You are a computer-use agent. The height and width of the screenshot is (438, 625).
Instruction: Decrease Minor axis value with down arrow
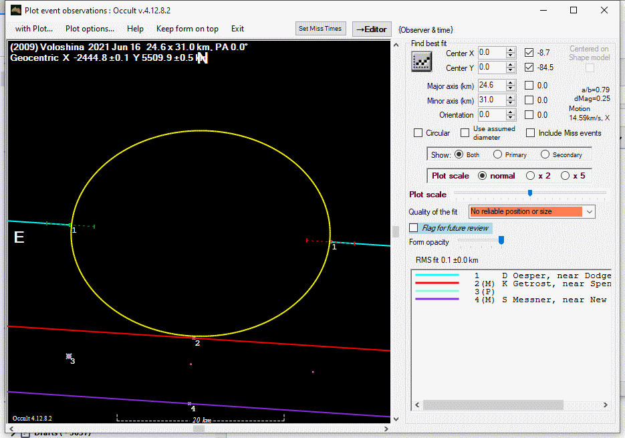coord(511,102)
